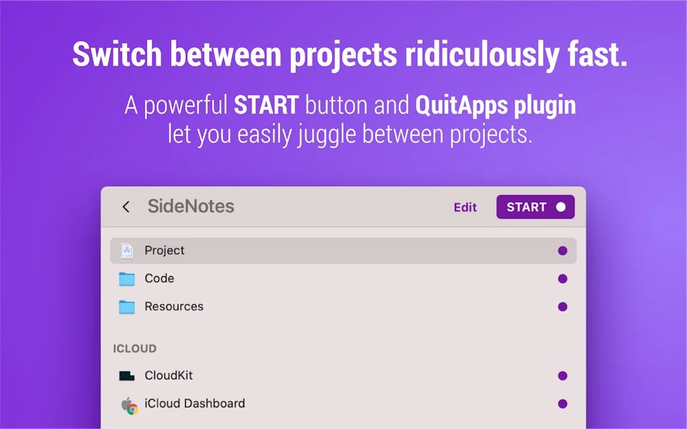This screenshot has width=687, height=429.
Task: Click the ICLOUD section header
Action: (135, 349)
